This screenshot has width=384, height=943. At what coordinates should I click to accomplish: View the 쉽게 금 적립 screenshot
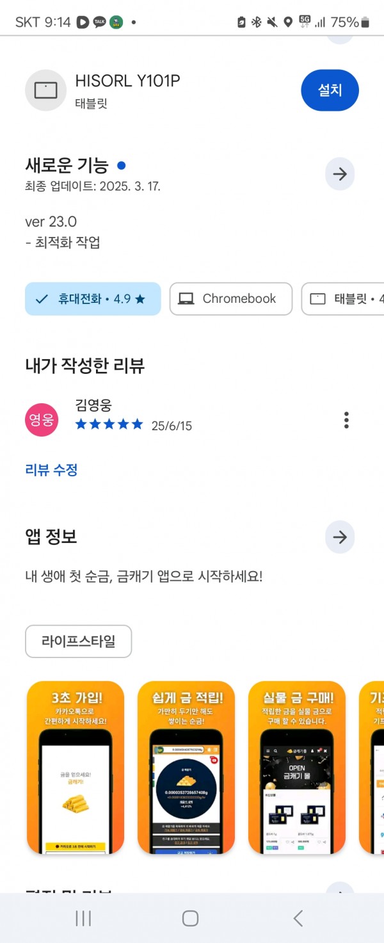pyautogui.click(x=186, y=767)
